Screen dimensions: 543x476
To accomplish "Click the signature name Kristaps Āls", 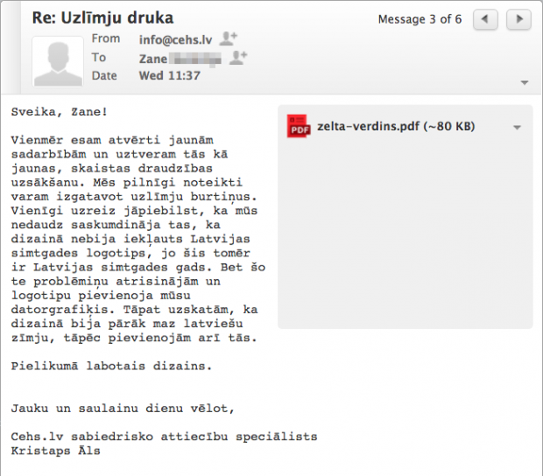I will coord(56,451).
